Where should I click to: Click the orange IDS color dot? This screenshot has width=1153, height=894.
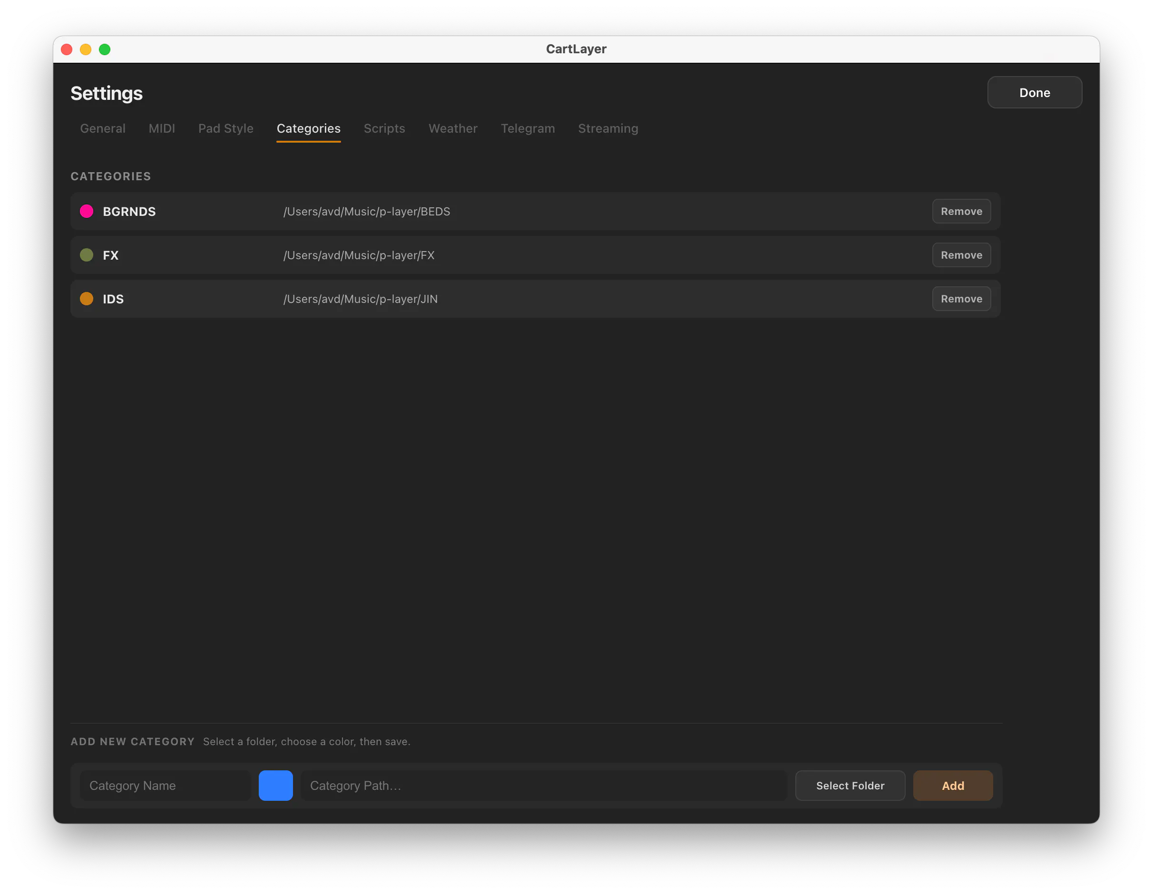tap(87, 299)
